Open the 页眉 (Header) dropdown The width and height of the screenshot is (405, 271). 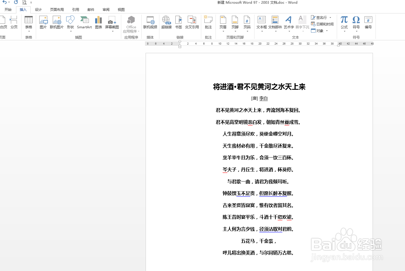(x=223, y=23)
